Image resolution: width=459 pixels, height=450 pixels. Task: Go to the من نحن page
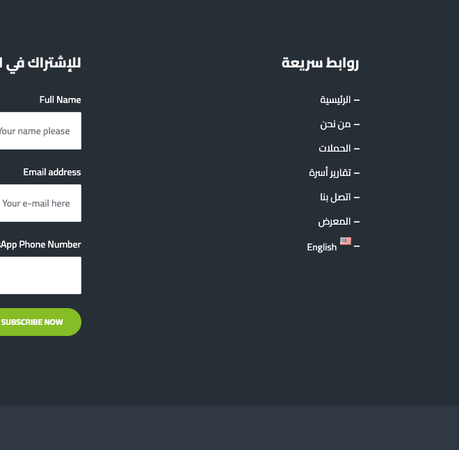(335, 124)
